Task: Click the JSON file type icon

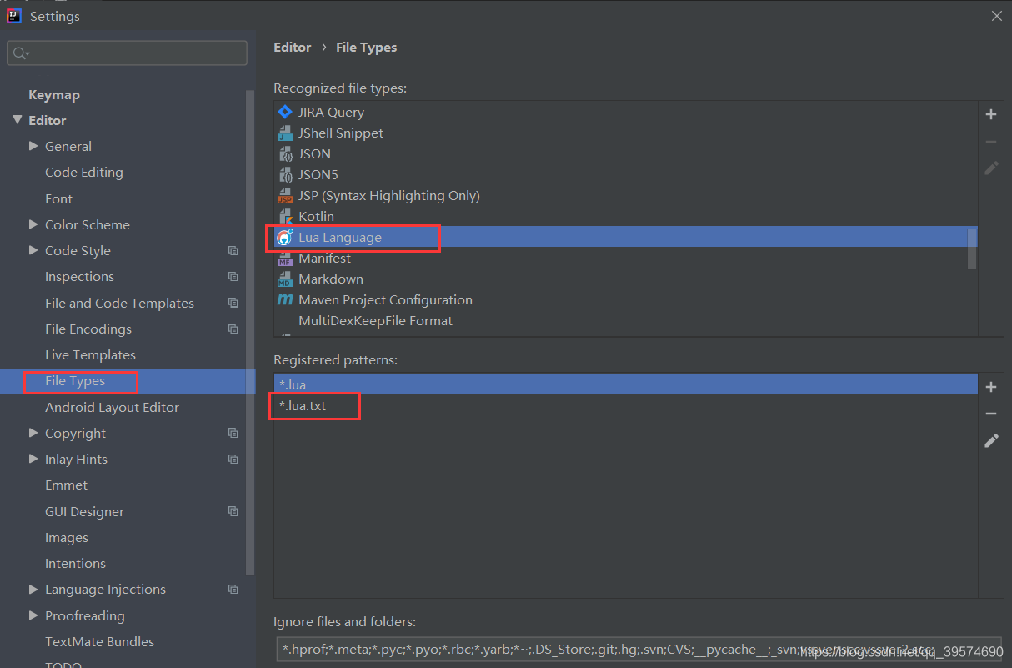Action: [285, 153]
